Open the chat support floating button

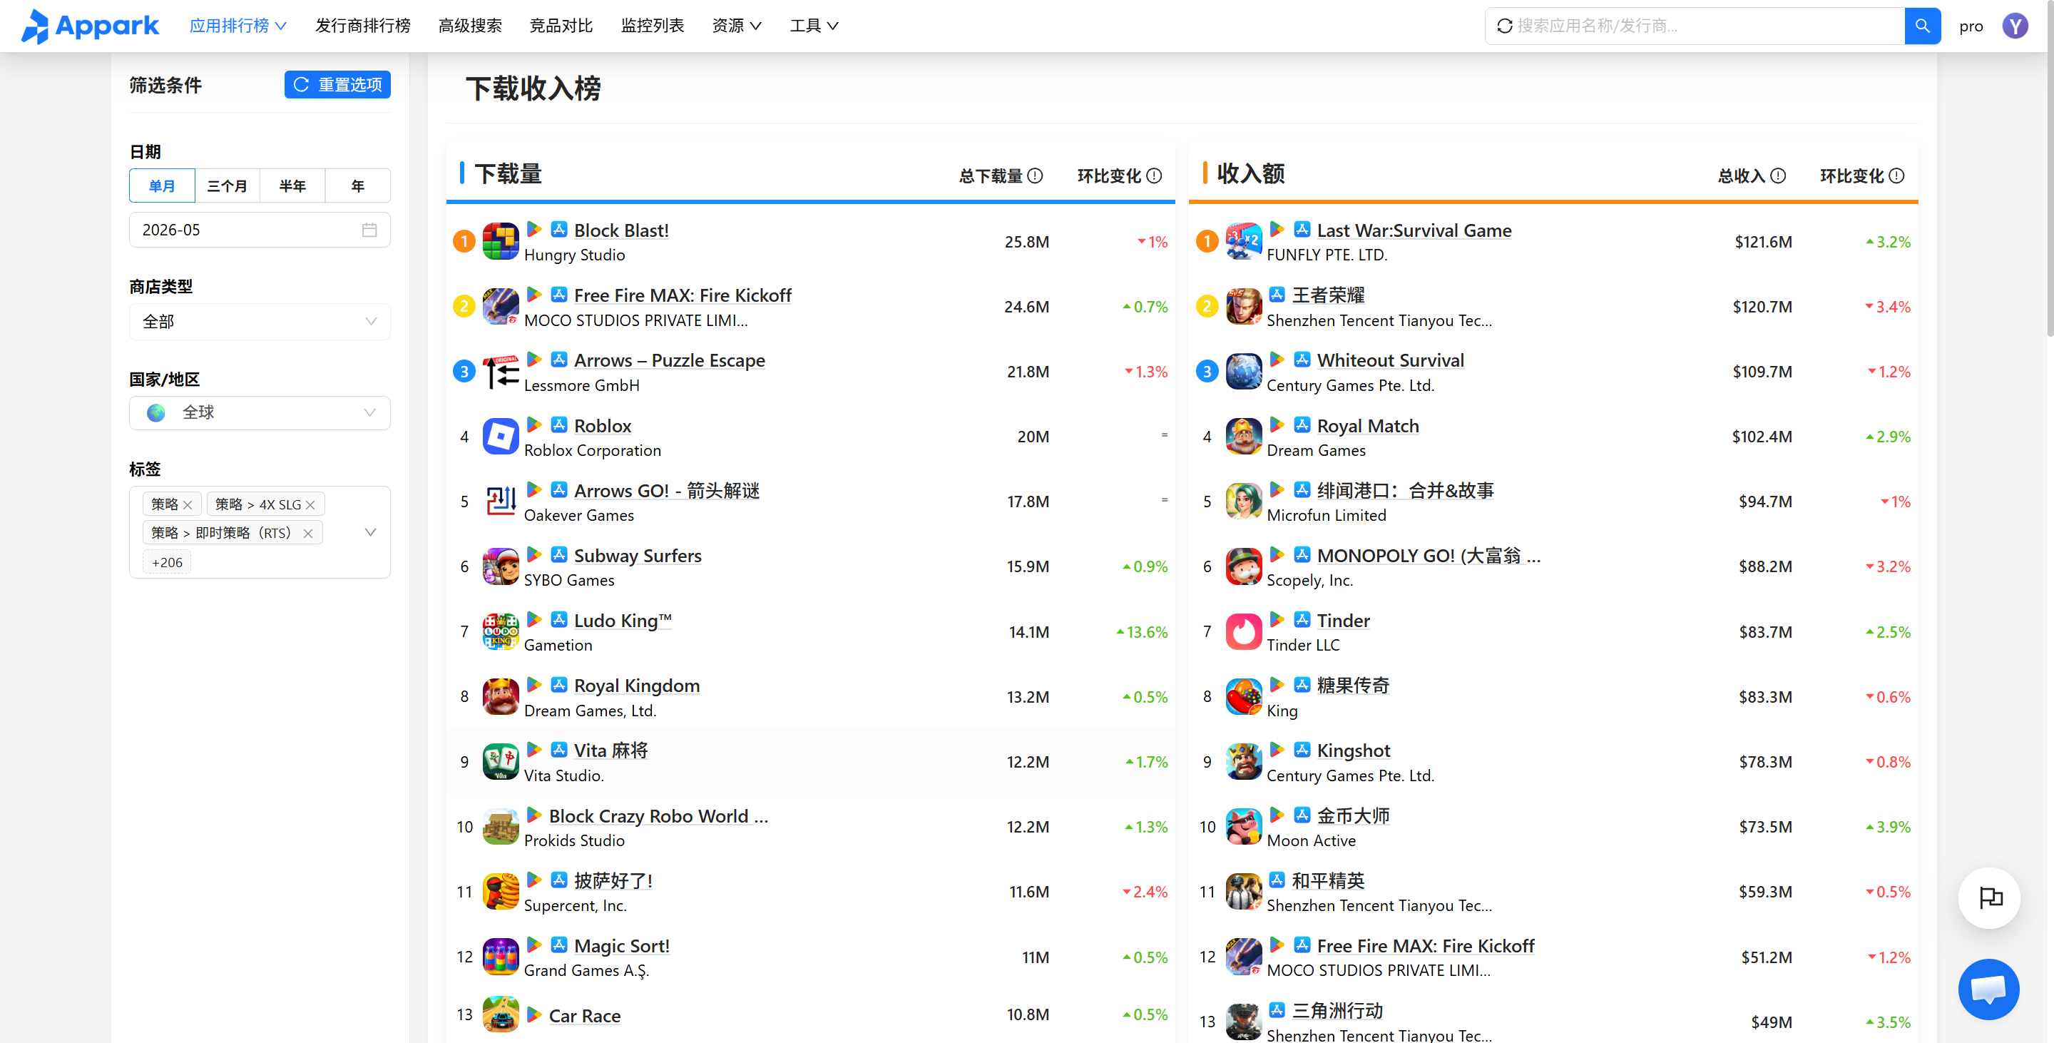tap(1989, 989)
